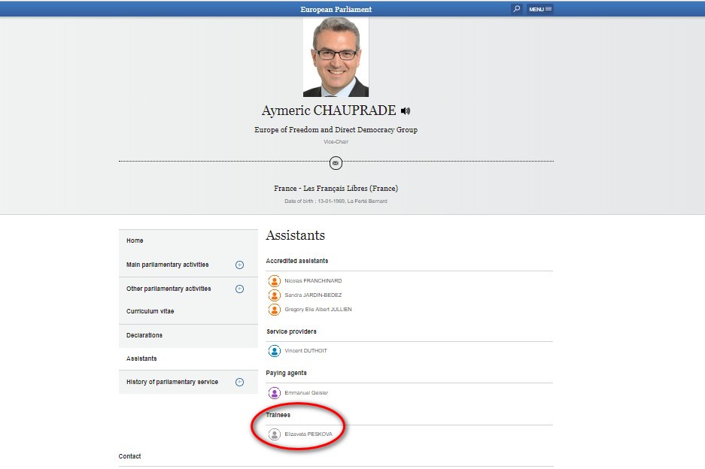Expand History of parliamentary service section

(x=239, y=382)
